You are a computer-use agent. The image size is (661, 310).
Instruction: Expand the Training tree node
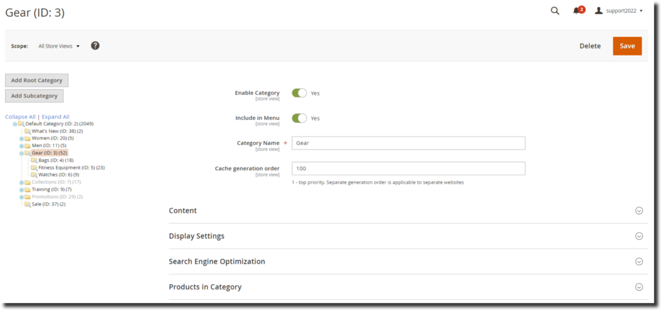(21, 189)
